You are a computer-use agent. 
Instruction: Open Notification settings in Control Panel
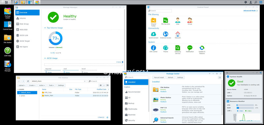click(x=190, y=49)
